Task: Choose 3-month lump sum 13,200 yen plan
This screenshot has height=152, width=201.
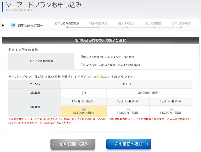Action: click(171, 109)
